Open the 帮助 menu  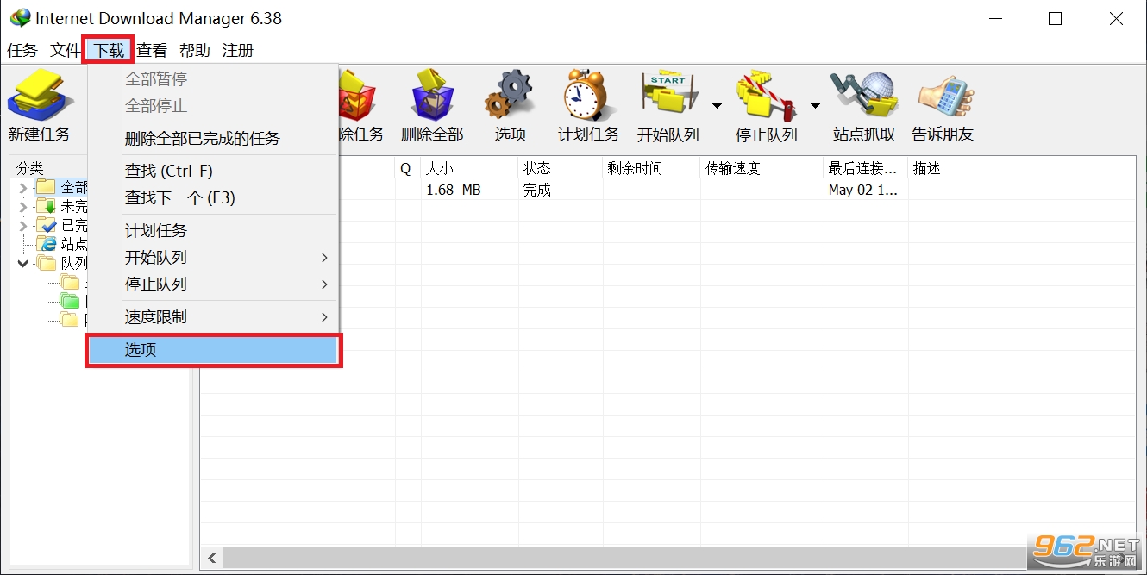[x=195, y=51]
